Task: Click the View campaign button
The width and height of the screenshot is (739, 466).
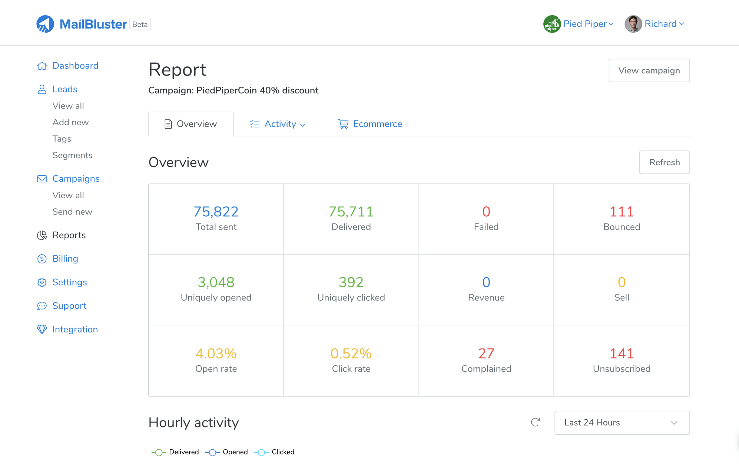Action: coord(649,70)
